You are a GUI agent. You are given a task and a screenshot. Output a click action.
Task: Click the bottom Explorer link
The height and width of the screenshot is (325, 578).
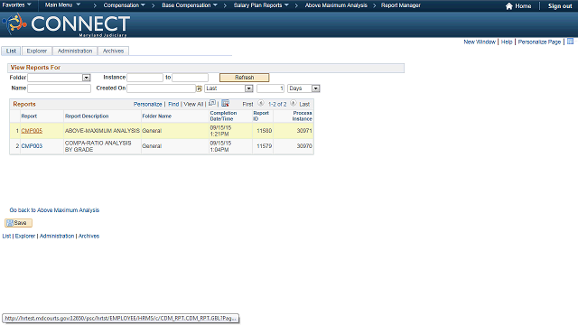(25, 236)
